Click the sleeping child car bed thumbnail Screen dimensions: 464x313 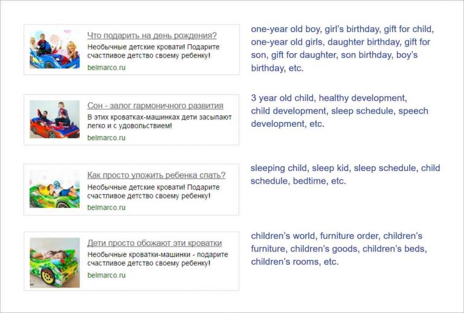(54, 263)
